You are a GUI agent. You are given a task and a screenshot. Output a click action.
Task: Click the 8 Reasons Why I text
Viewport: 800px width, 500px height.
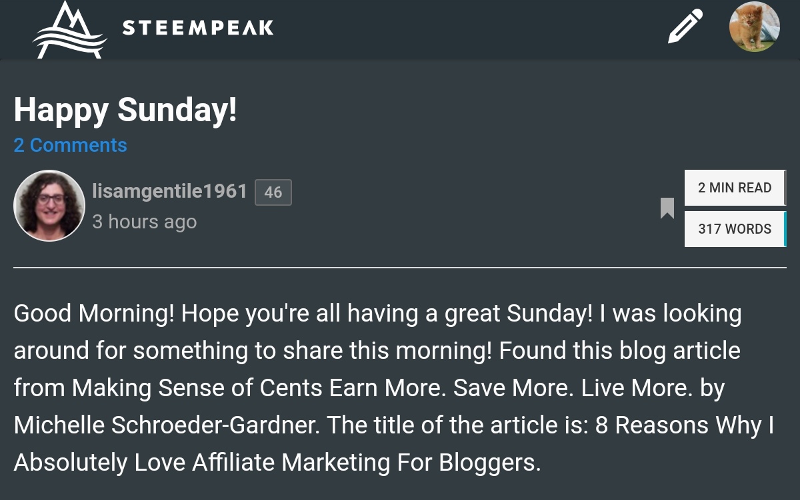coord(685,425)
